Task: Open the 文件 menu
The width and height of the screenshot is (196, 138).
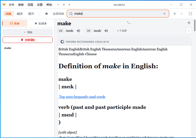Action: point(11,5)
